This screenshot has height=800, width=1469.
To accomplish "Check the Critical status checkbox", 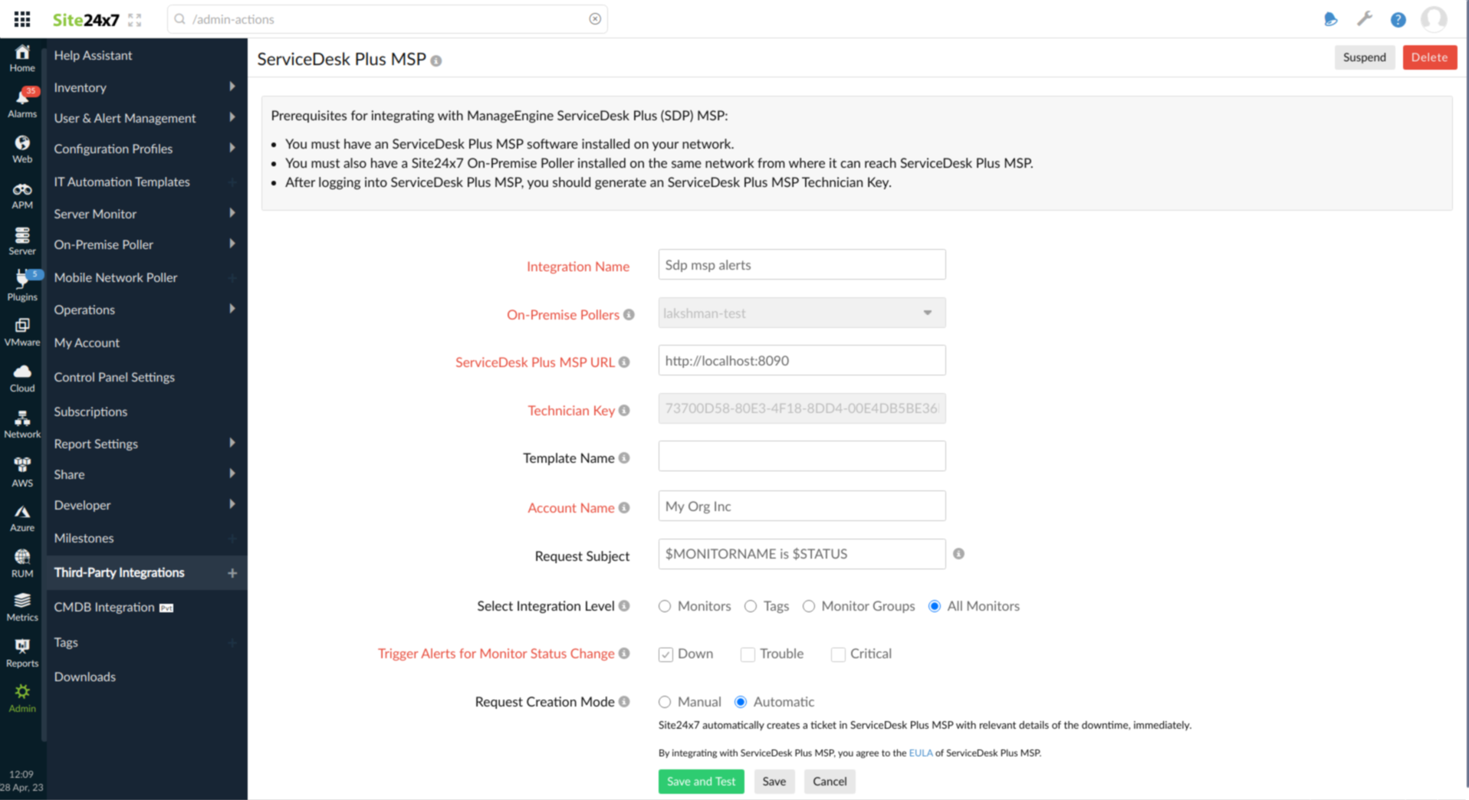I will click(837, 654).
